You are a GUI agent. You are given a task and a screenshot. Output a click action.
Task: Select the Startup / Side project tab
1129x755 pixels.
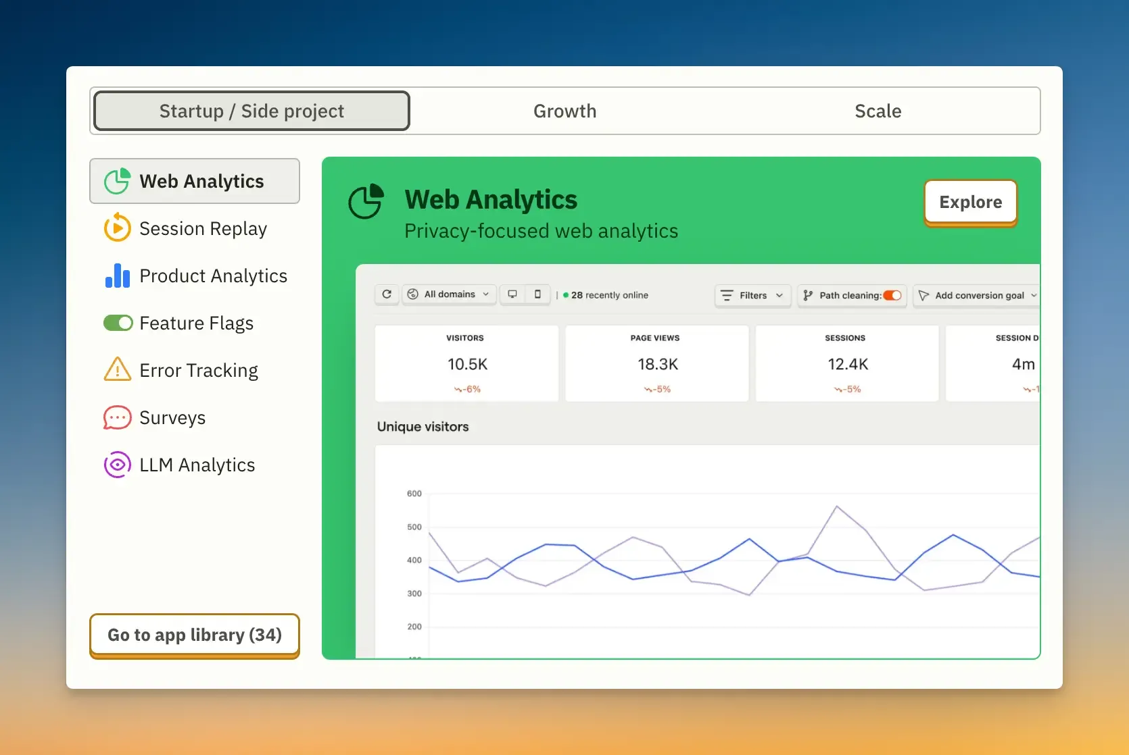(251, 111)
